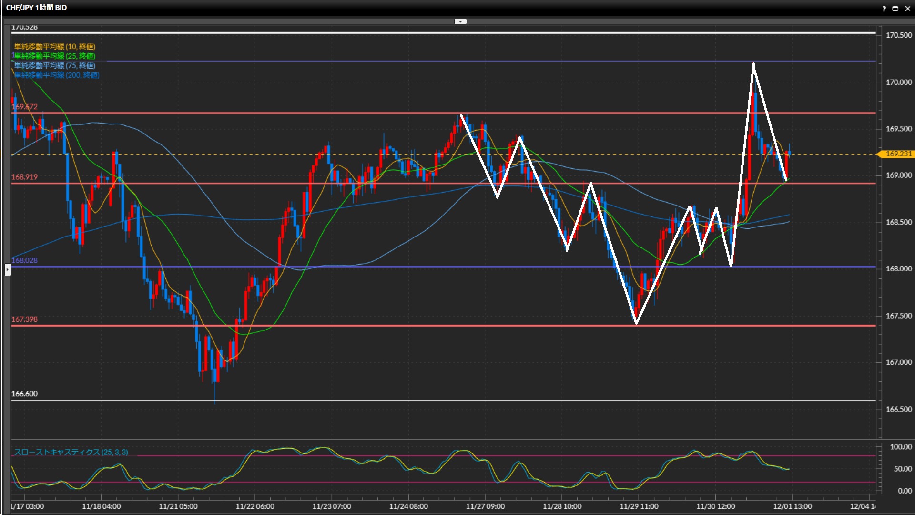Select the 25-period simple moving average label

click(x=55, y=56)
